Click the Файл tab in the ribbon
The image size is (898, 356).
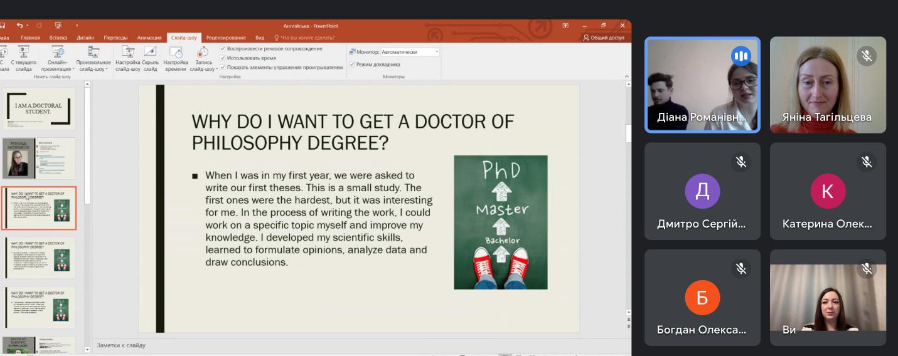5,38
